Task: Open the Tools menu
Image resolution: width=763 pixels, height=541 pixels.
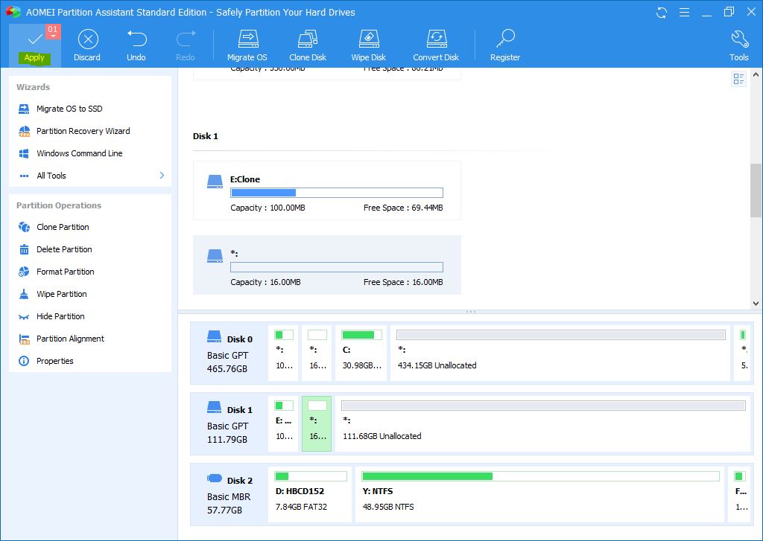Action: (x=738, y=45)
